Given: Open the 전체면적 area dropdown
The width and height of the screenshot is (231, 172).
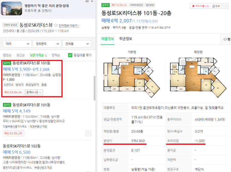Looking at the screenshot, I should pos(47,44).
